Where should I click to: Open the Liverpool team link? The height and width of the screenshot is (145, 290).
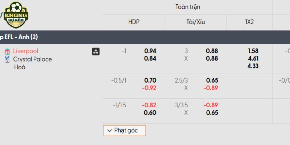pyautogui.click(x=25, y=51)
